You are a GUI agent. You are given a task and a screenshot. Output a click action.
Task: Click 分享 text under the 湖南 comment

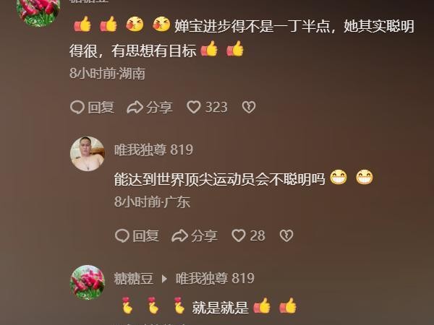click(x=160, y=107)
